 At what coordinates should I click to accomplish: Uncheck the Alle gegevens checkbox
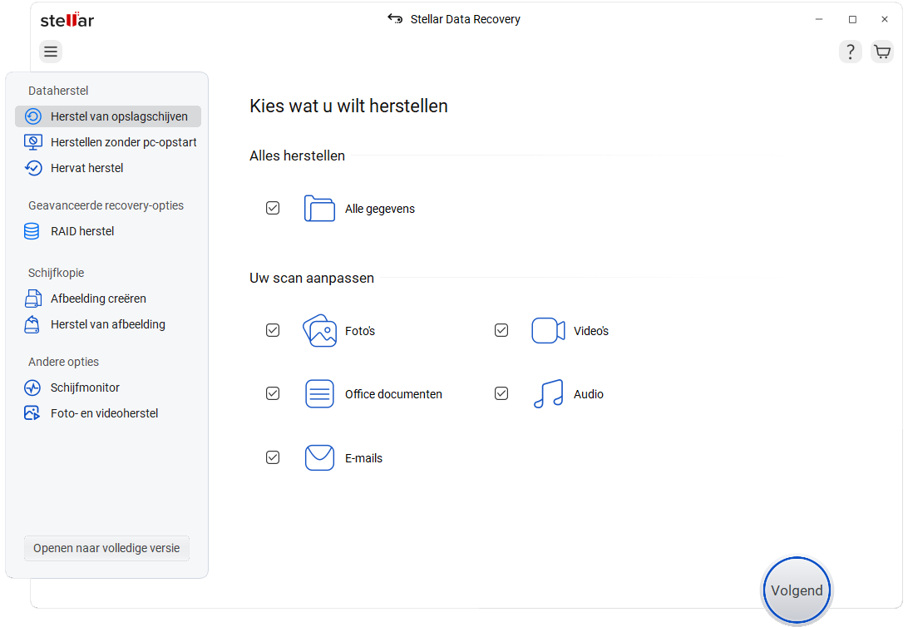tap(273, 208)
